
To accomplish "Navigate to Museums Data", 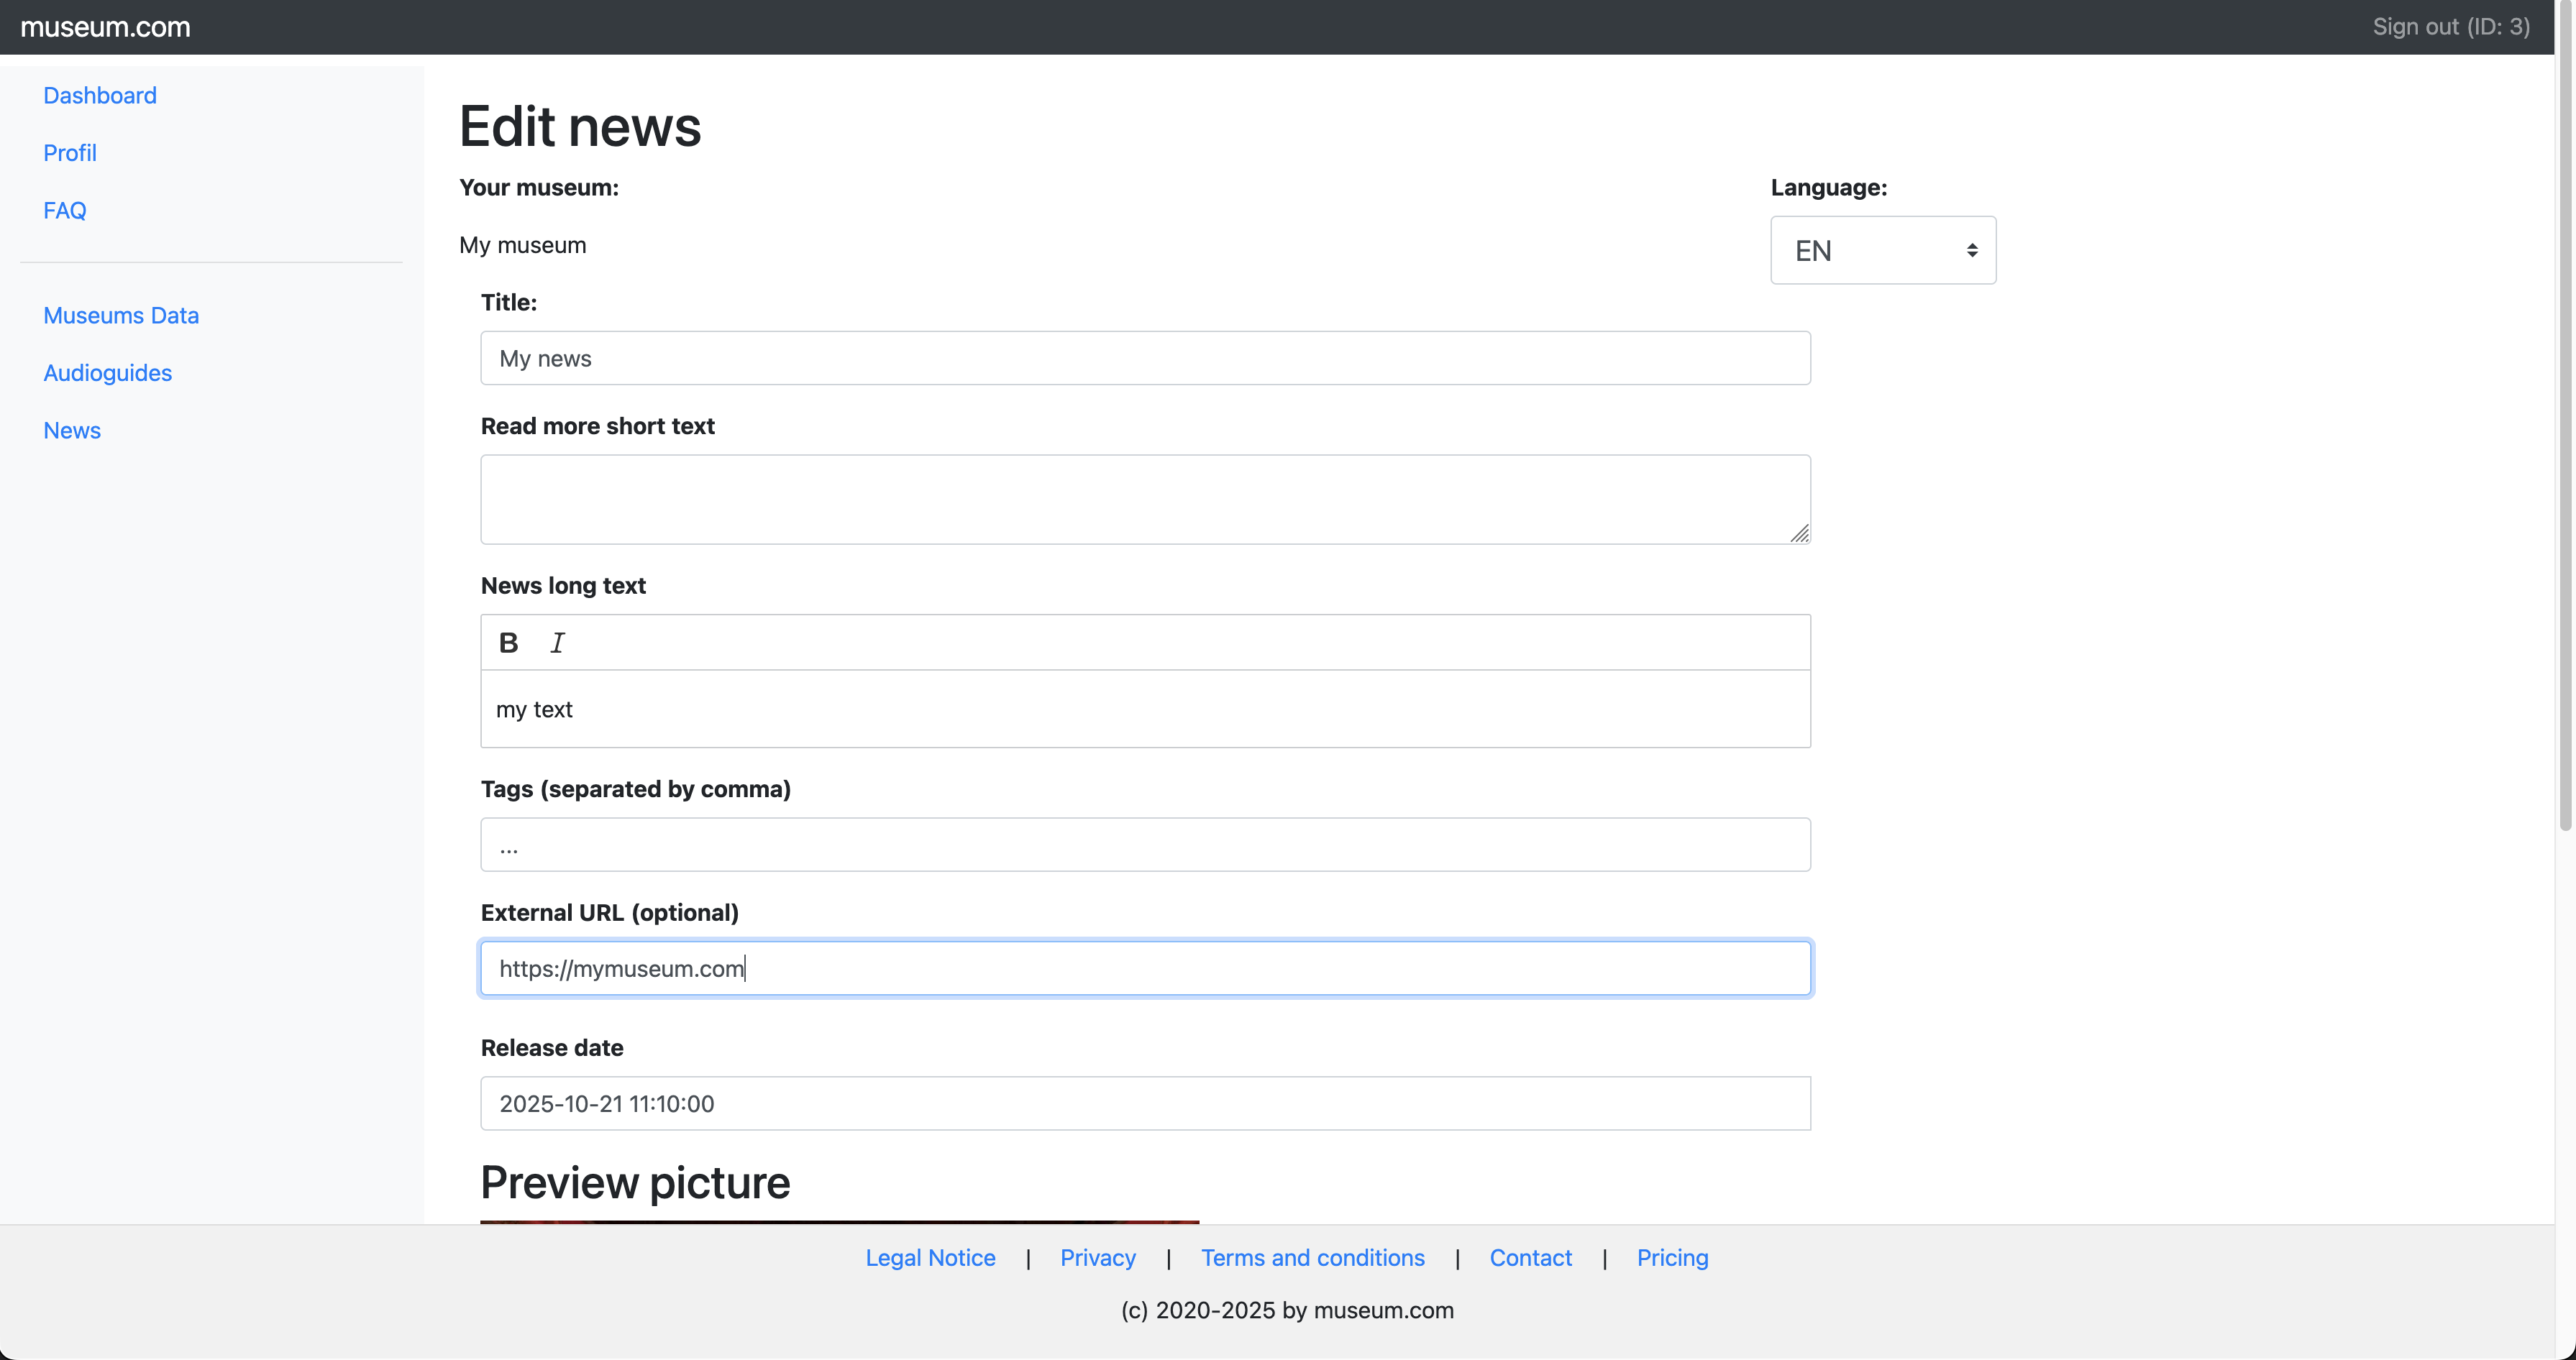I will coord(121,315).
